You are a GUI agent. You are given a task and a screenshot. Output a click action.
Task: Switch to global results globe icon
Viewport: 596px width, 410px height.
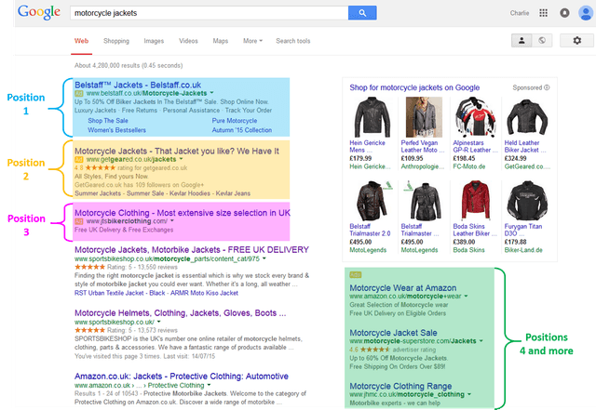point(542,40)
